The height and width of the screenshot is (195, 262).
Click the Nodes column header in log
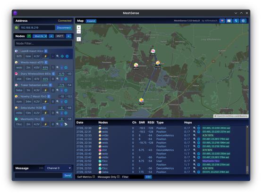pos(103,122)
